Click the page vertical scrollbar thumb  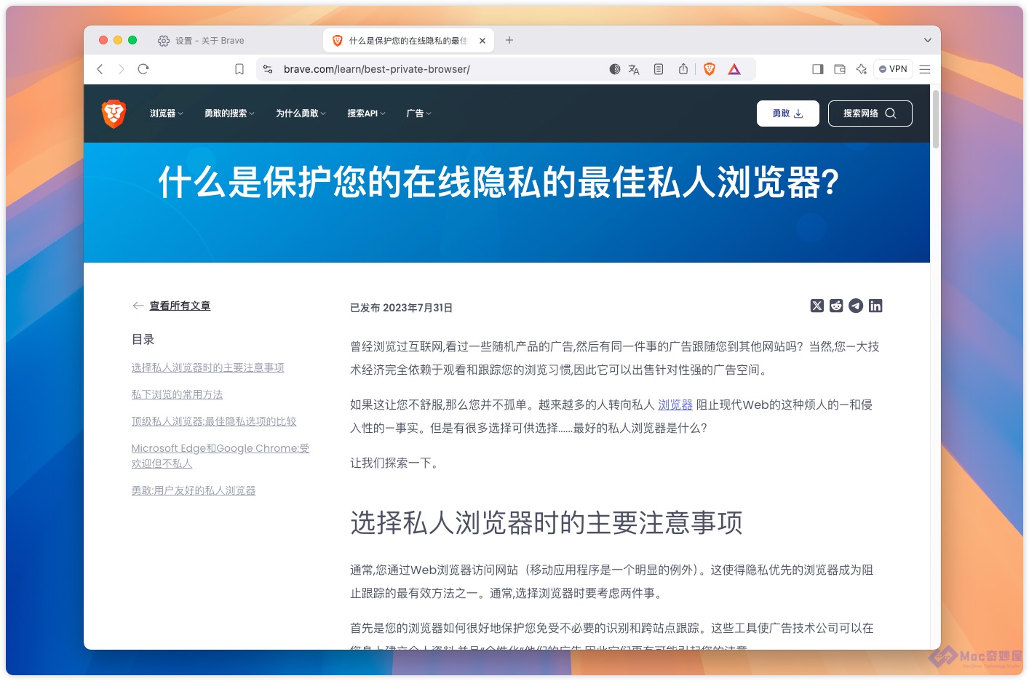[936, 119]
